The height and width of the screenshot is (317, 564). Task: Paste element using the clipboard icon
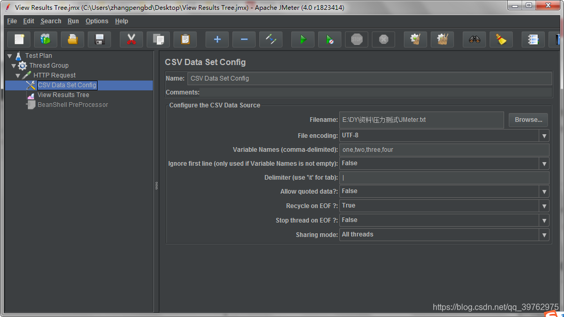[x=185, y=39]
